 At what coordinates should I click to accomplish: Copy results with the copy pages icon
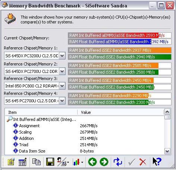(37, 162)
